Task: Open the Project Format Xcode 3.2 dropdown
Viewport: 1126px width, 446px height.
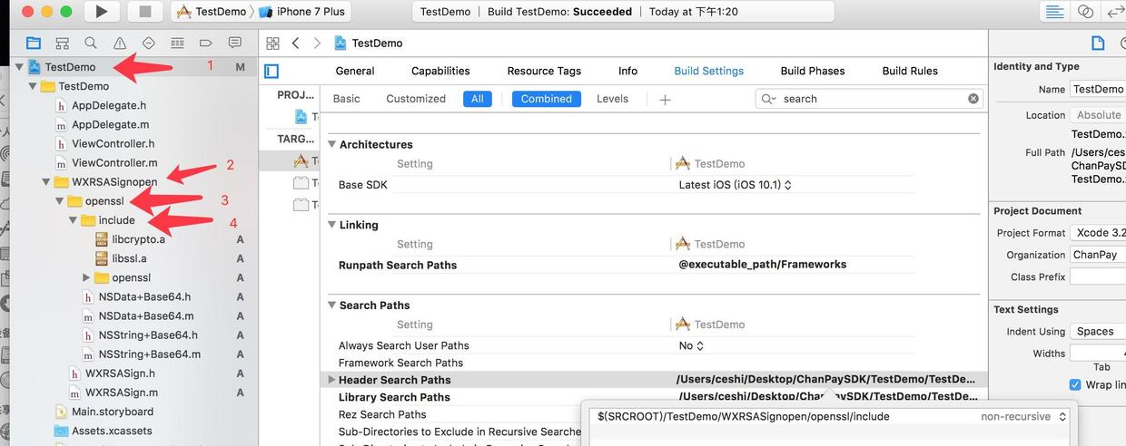Action: (x=1098, y=233)
